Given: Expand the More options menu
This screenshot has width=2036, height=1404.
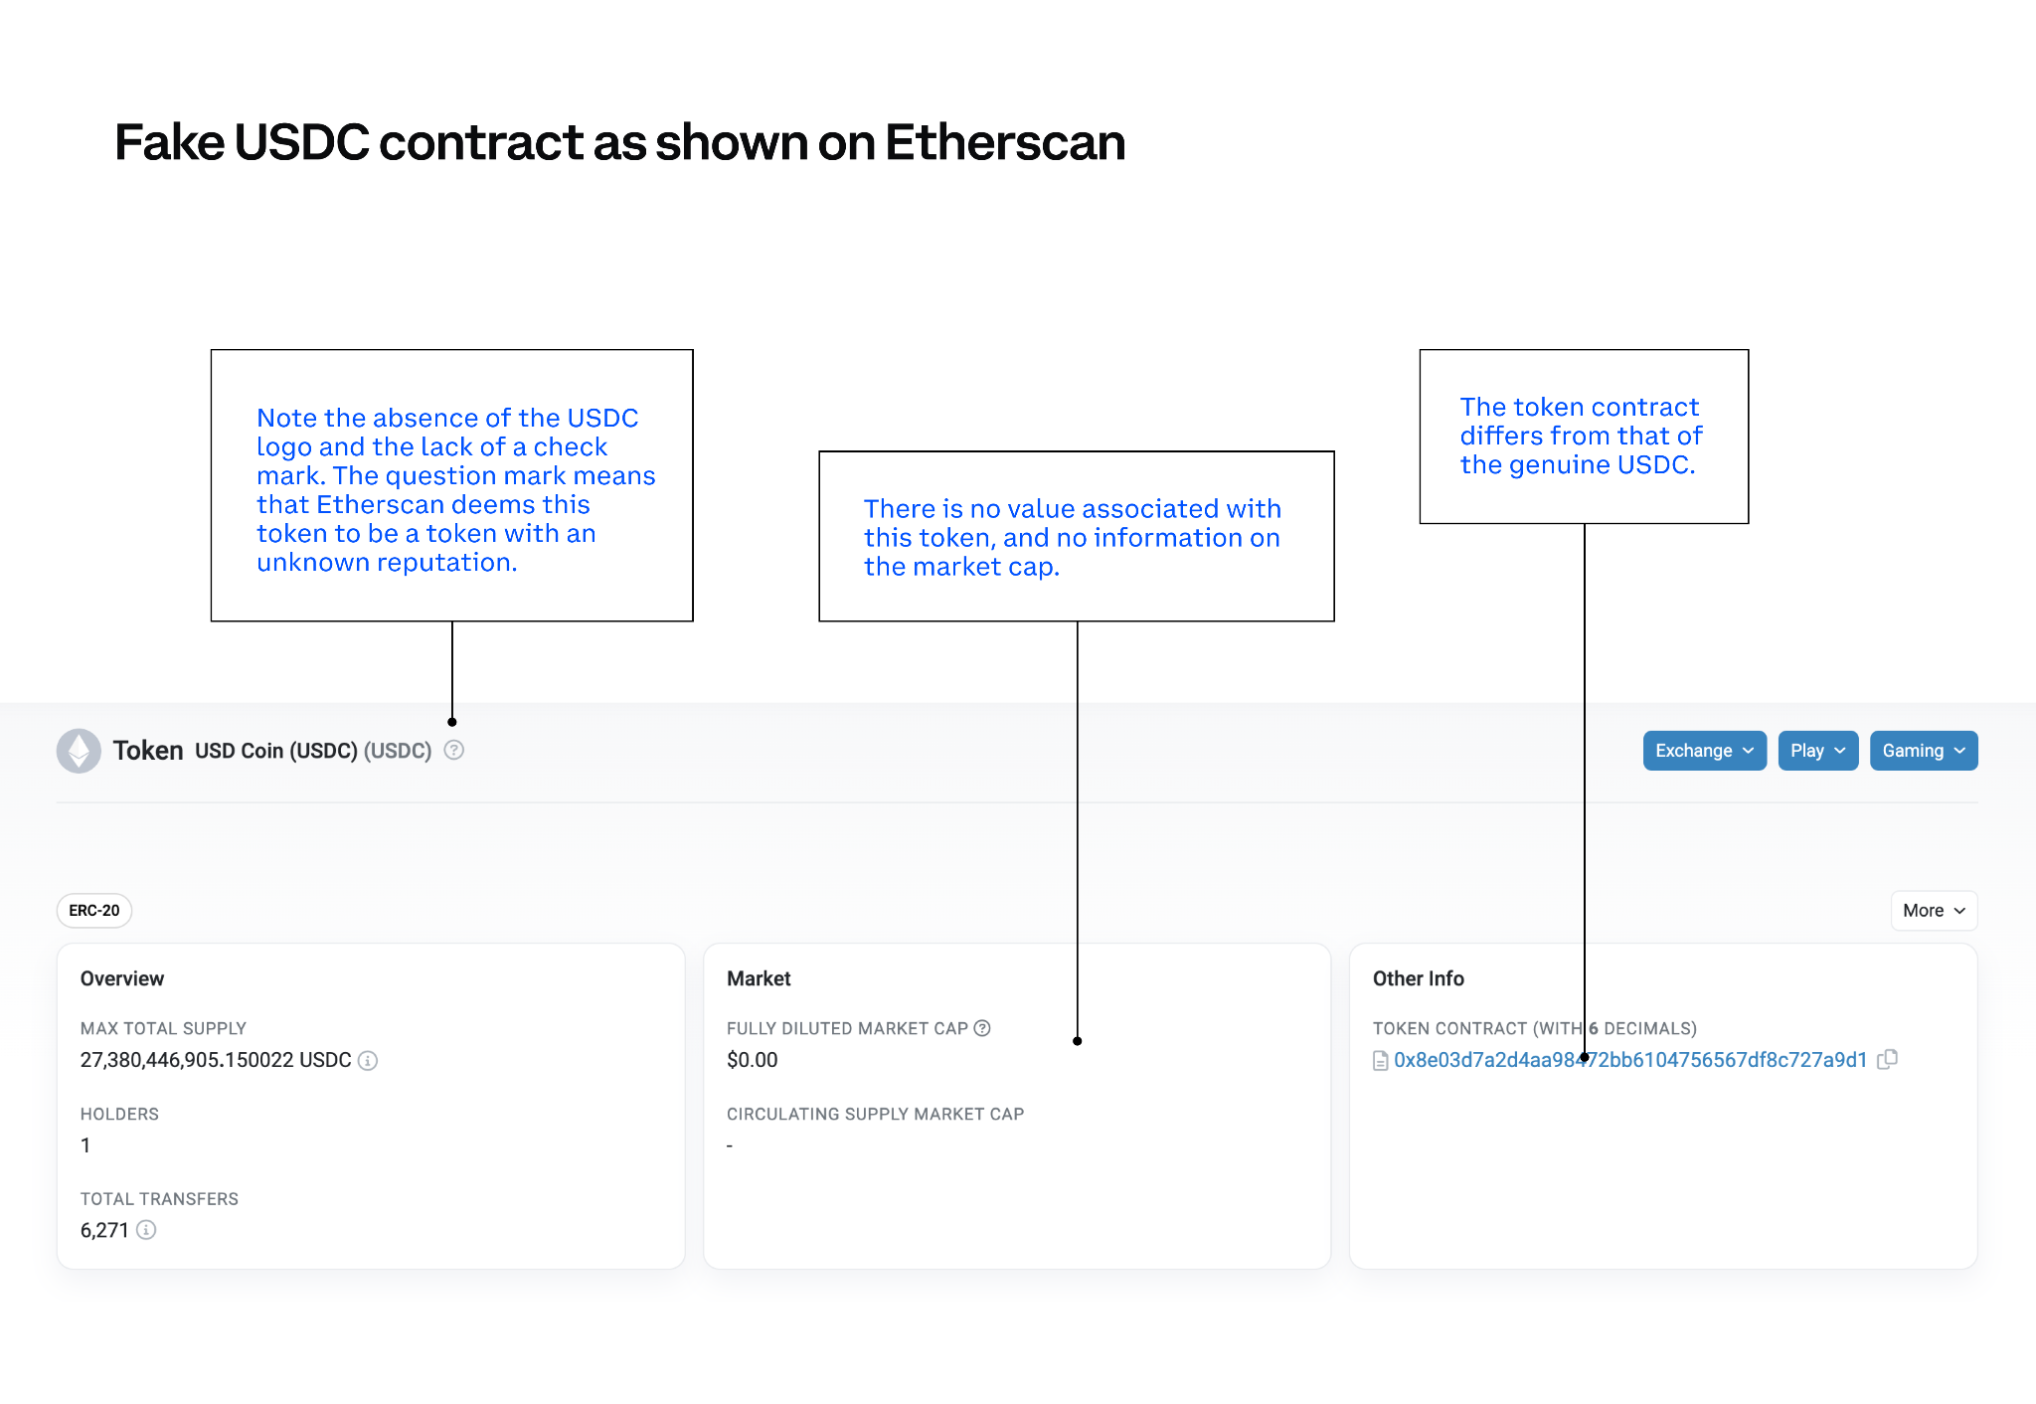Looking at the screenshot, I should coord(1932,910).
